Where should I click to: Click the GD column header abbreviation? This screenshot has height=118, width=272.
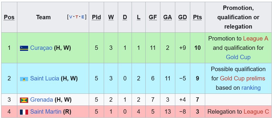tap(182, 17)
